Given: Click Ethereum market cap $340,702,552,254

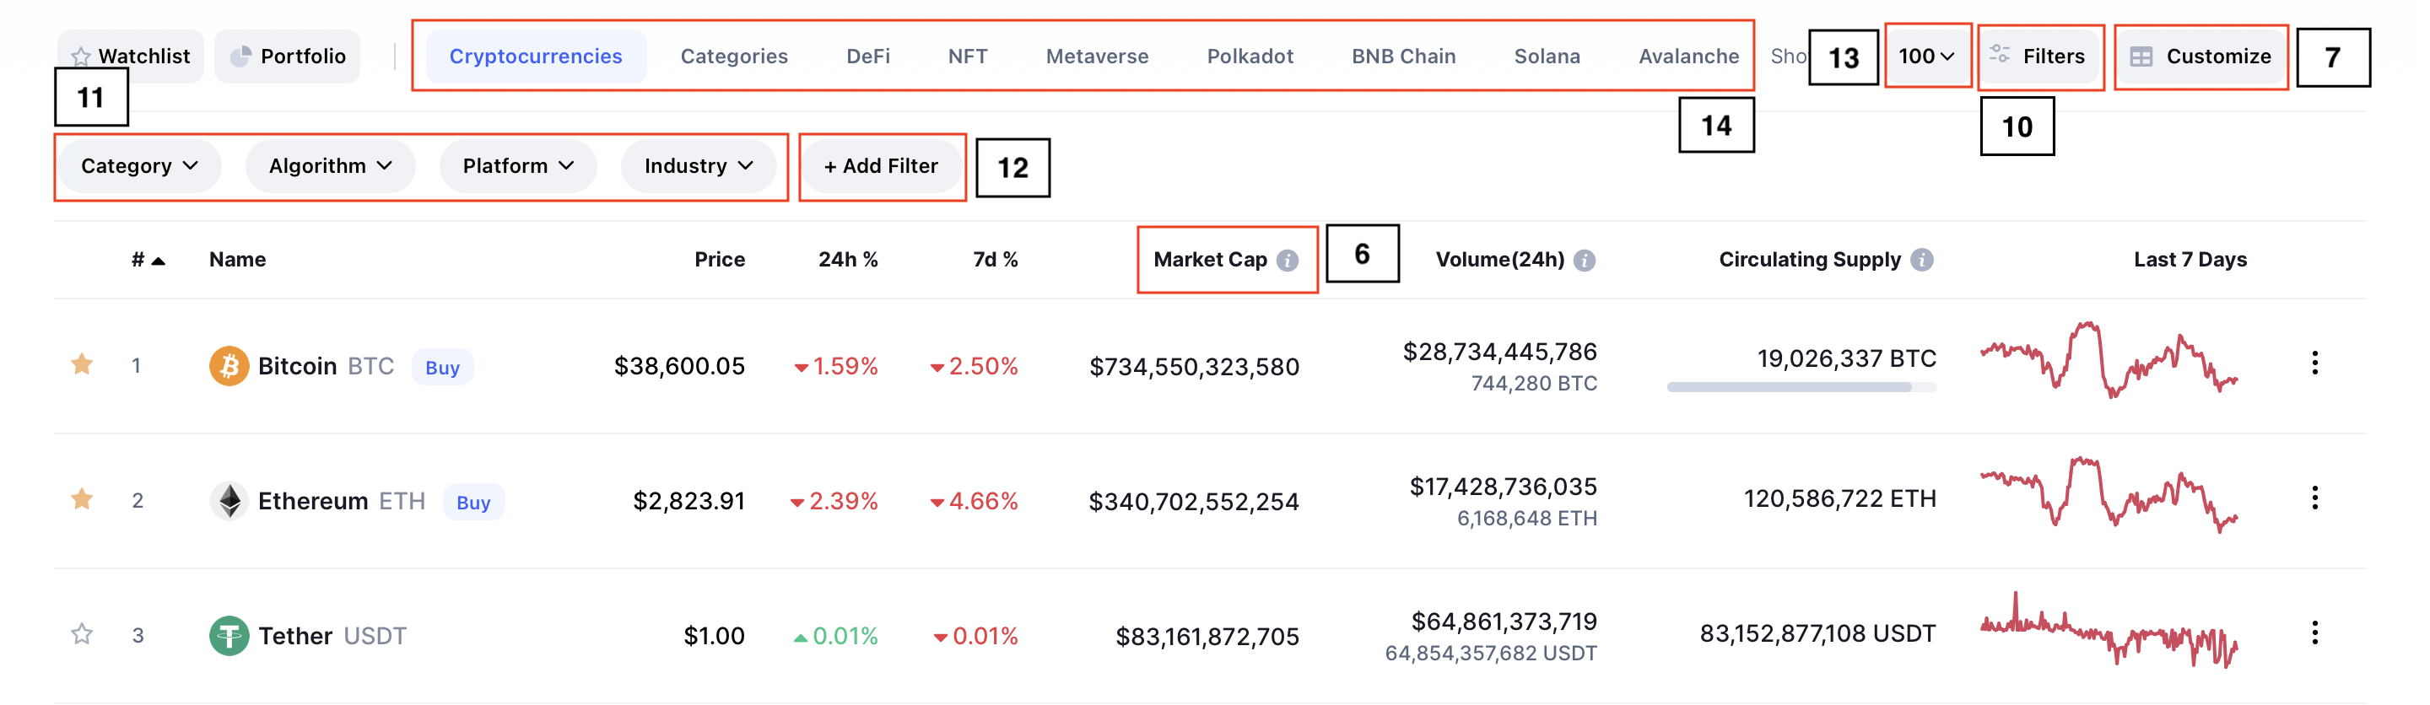Looking at the screenshot, I should 1194,502.
